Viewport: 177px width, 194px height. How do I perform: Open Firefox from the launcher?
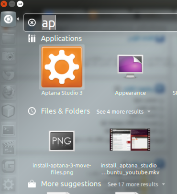pyautogui.click(x=8, y=92)
